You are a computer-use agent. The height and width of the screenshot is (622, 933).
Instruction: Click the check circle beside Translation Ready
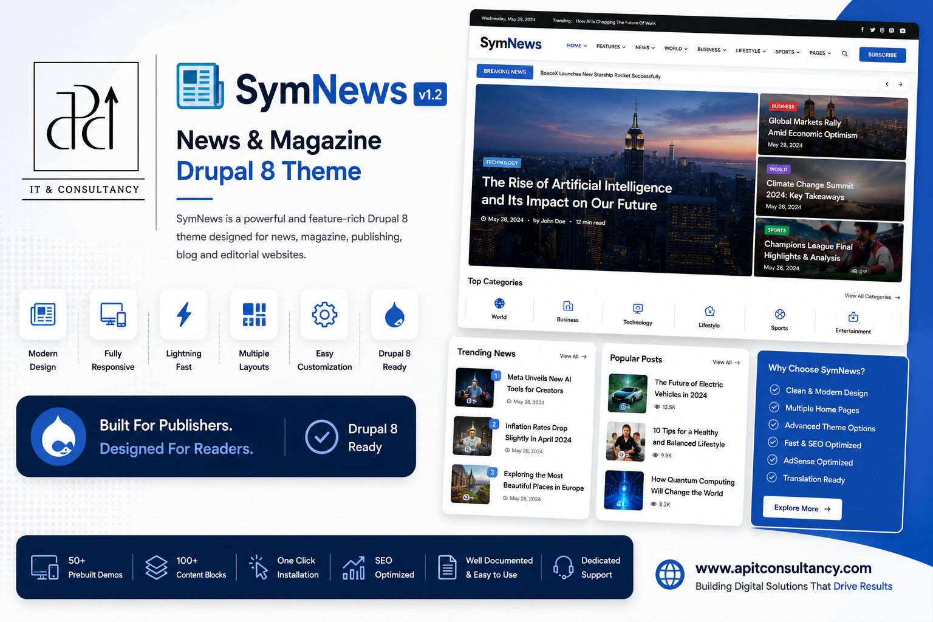pyautogui.click(x=771, y=477)
